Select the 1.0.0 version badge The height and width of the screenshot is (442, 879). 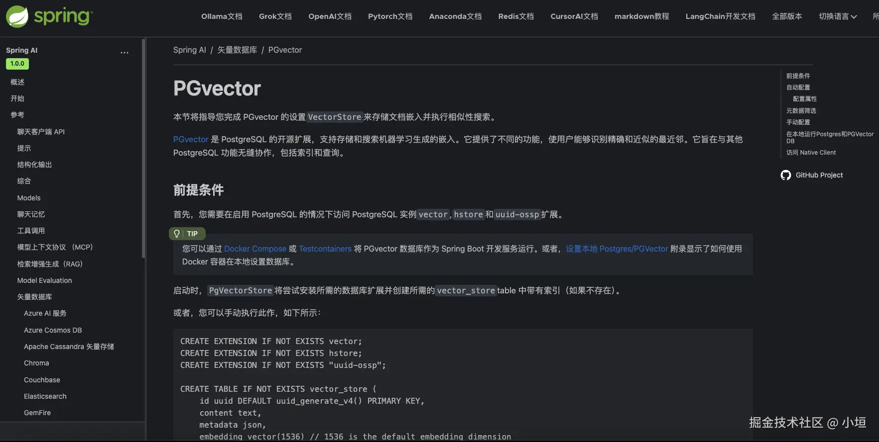point(17,64)
